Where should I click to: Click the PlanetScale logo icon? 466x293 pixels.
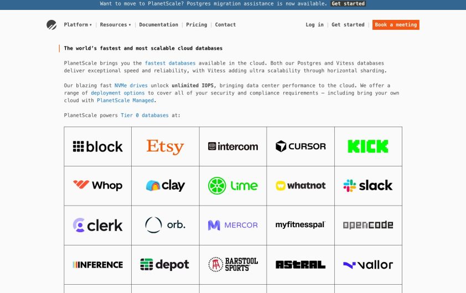coord(51,25)
